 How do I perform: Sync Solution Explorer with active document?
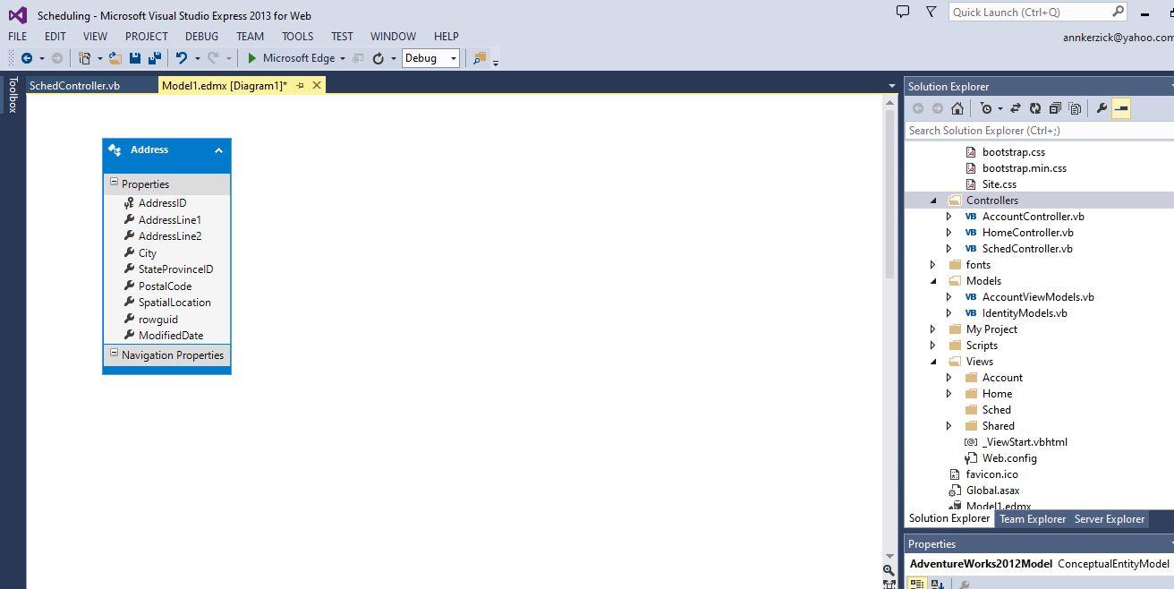pyautogui.click(x=1016, y=107)
